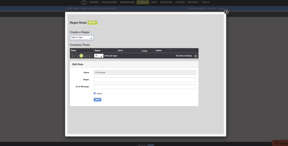
Task: Go to next page of rules
Action: (x=85, y=56)
